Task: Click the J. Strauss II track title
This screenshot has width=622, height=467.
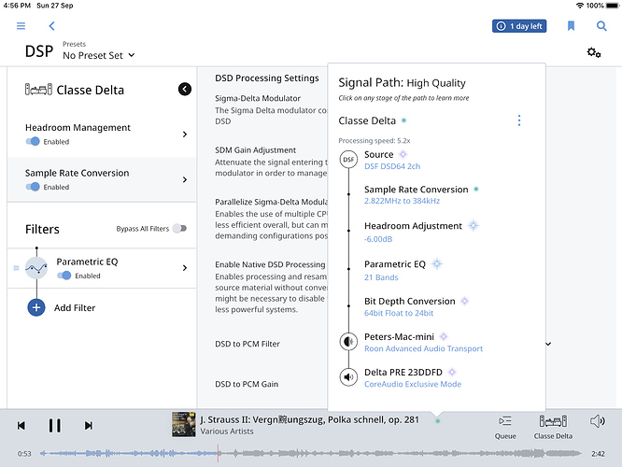Action: click(309, 419)
